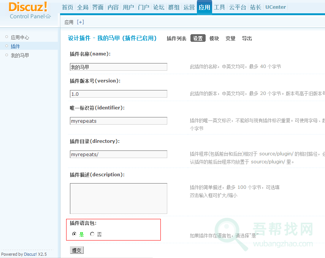The width and height of the screenshot is (325, 258).
Task: Open the 插件列表 sub-tab
Action: coord(176,38)
